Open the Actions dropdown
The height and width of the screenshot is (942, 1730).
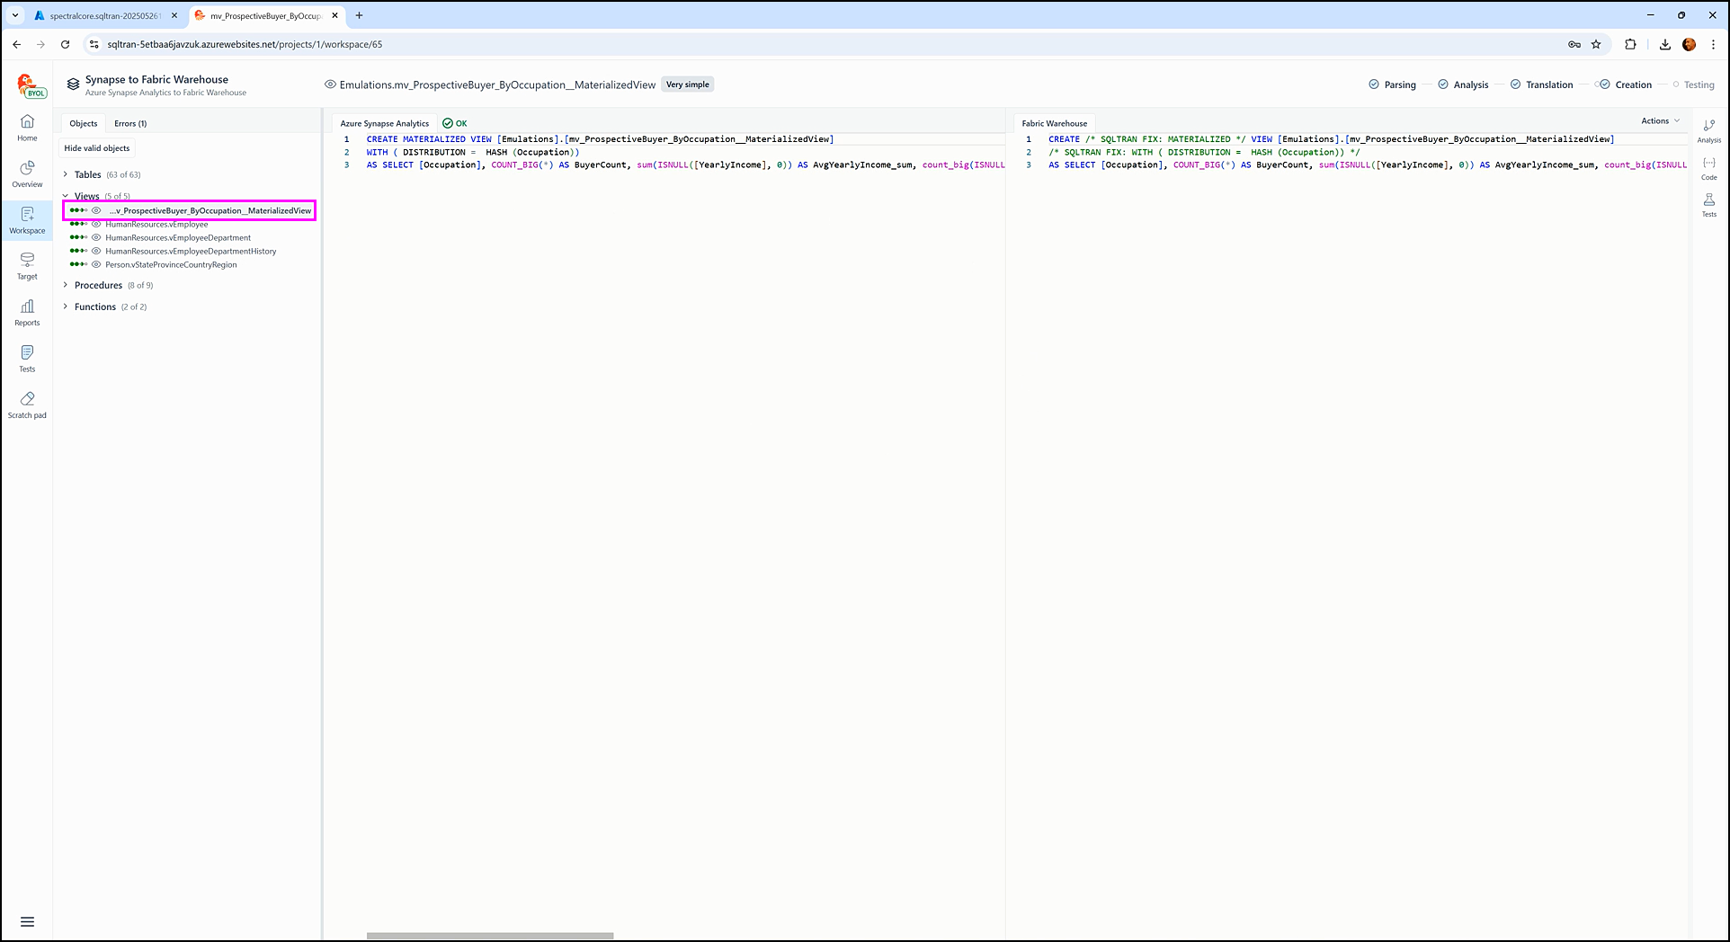(x=1660, y=120)
